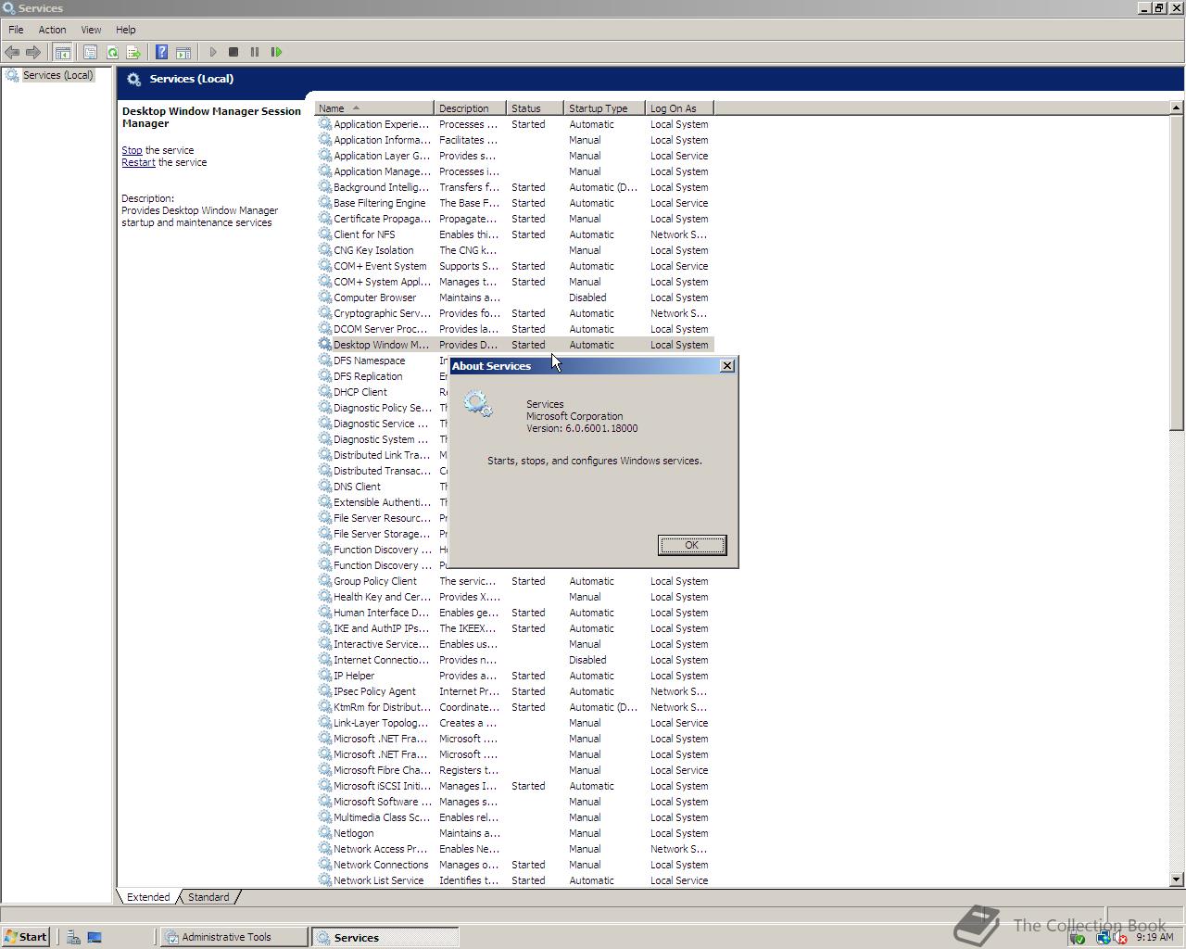Click the Forward arrow in the toolbar

(x=33, y=53)
